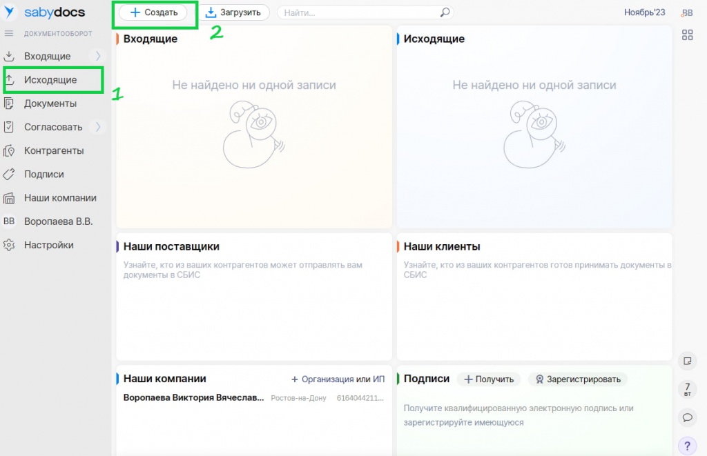Click the Создать button
The width and height of the screenshot is (707, 456).
[x=153, y=12]
